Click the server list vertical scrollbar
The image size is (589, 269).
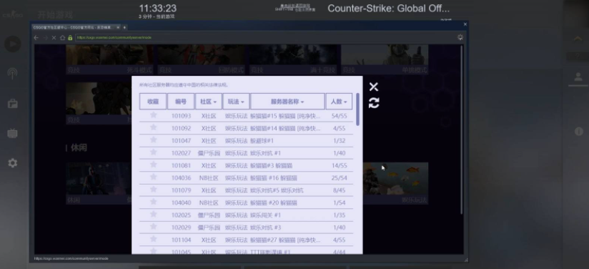[x=358, y=109]
